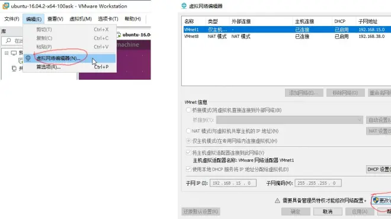Click the 取消 button

[328, 211]
